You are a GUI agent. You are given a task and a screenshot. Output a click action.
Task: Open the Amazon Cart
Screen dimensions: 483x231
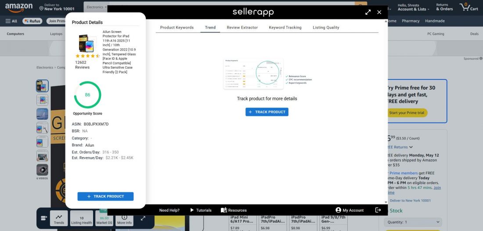[469, 7]
